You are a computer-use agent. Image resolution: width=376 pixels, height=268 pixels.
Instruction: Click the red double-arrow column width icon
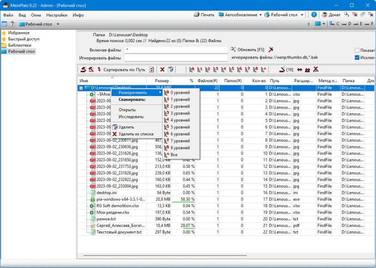coord(299,70)
